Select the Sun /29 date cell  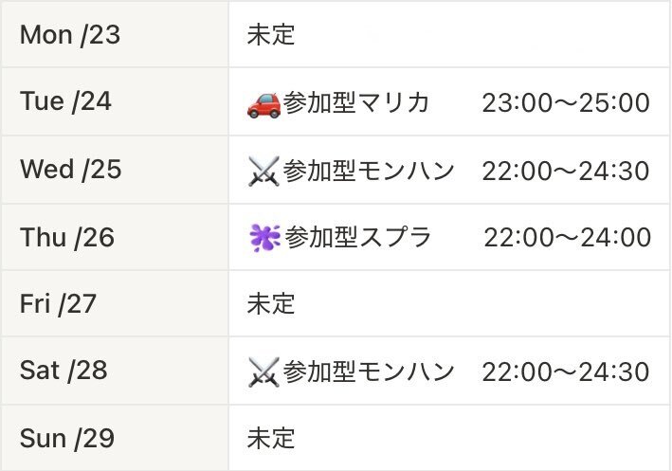(x=115, y=438)
